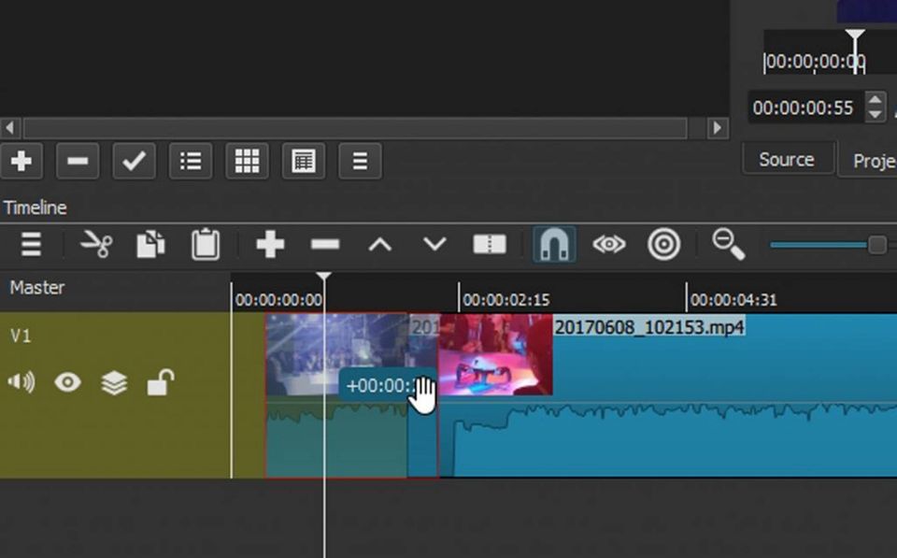
Task: Open the timeline hamburger menu
Action: pyautogui.click(x=31, y=245)
